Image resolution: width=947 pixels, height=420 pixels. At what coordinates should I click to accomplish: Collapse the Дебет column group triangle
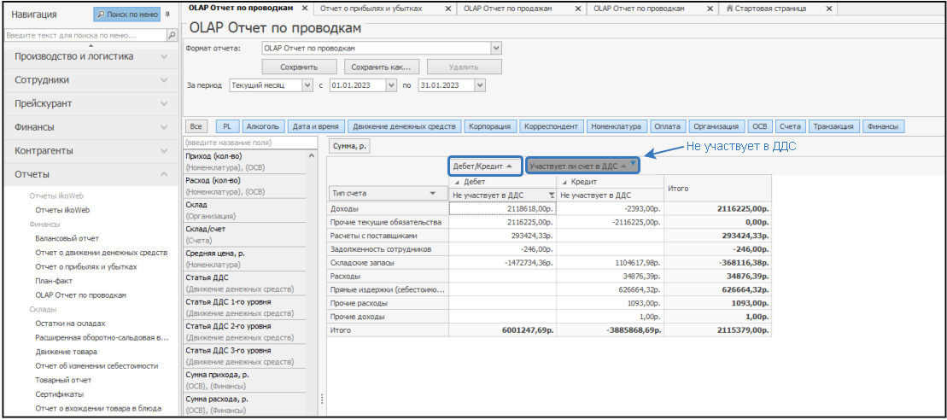(x=456, y=182)
